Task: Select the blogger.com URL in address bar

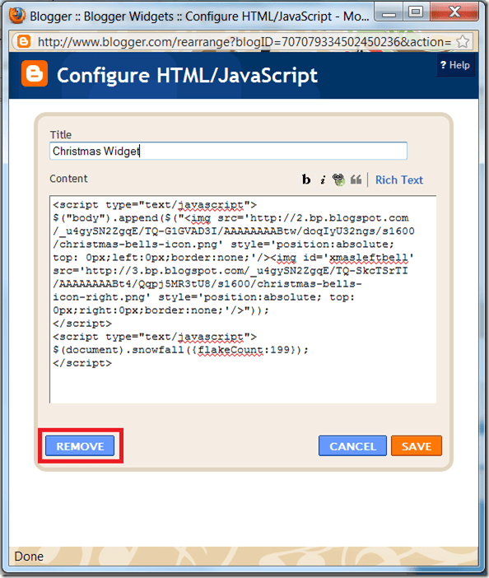Action: [244, 42]
